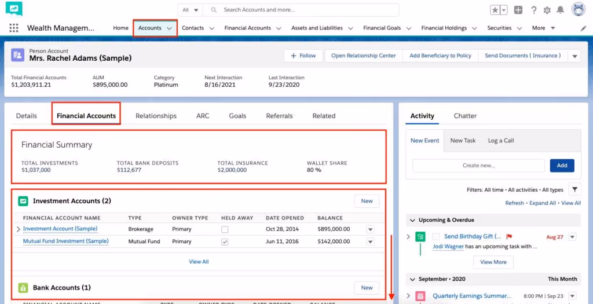Open the notifications bell icon
The height and width of the screenshot is (304, 593).
(561, 10)
